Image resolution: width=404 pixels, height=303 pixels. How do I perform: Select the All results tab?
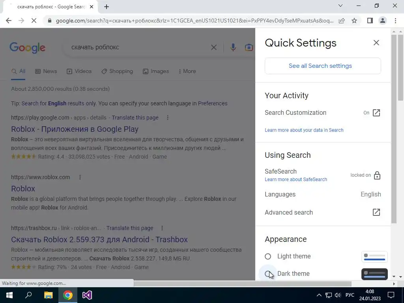(18, 71)
